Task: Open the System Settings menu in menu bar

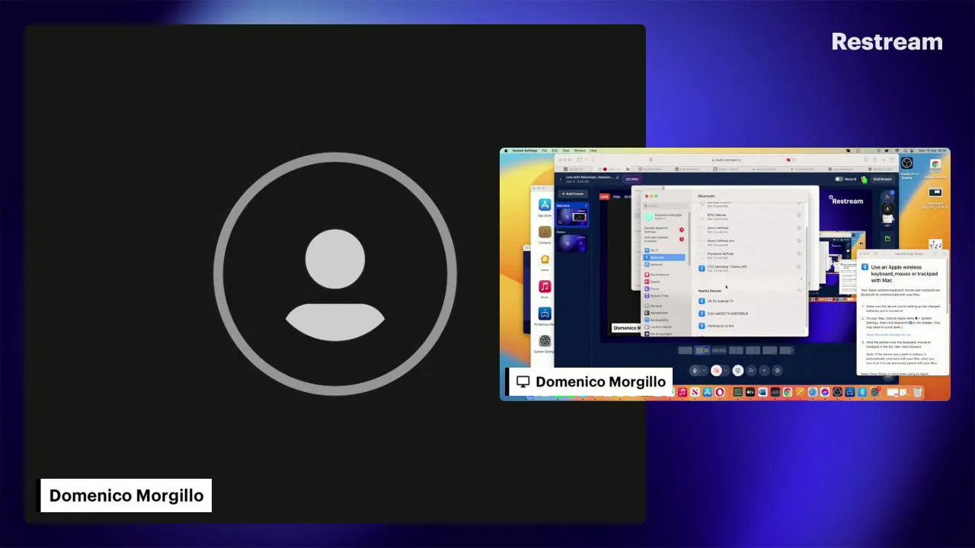Action: [x=525, y=151]
